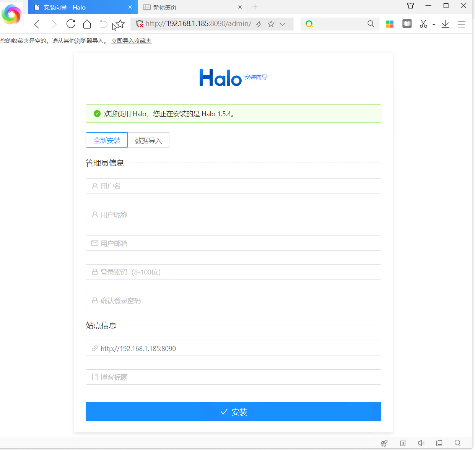Open the browser home page
This screenshot has width=475, height=450.
(87, 24)
